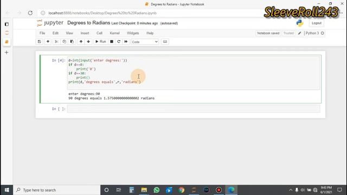Switch to Microsoft Edge on taskbar

232,190
